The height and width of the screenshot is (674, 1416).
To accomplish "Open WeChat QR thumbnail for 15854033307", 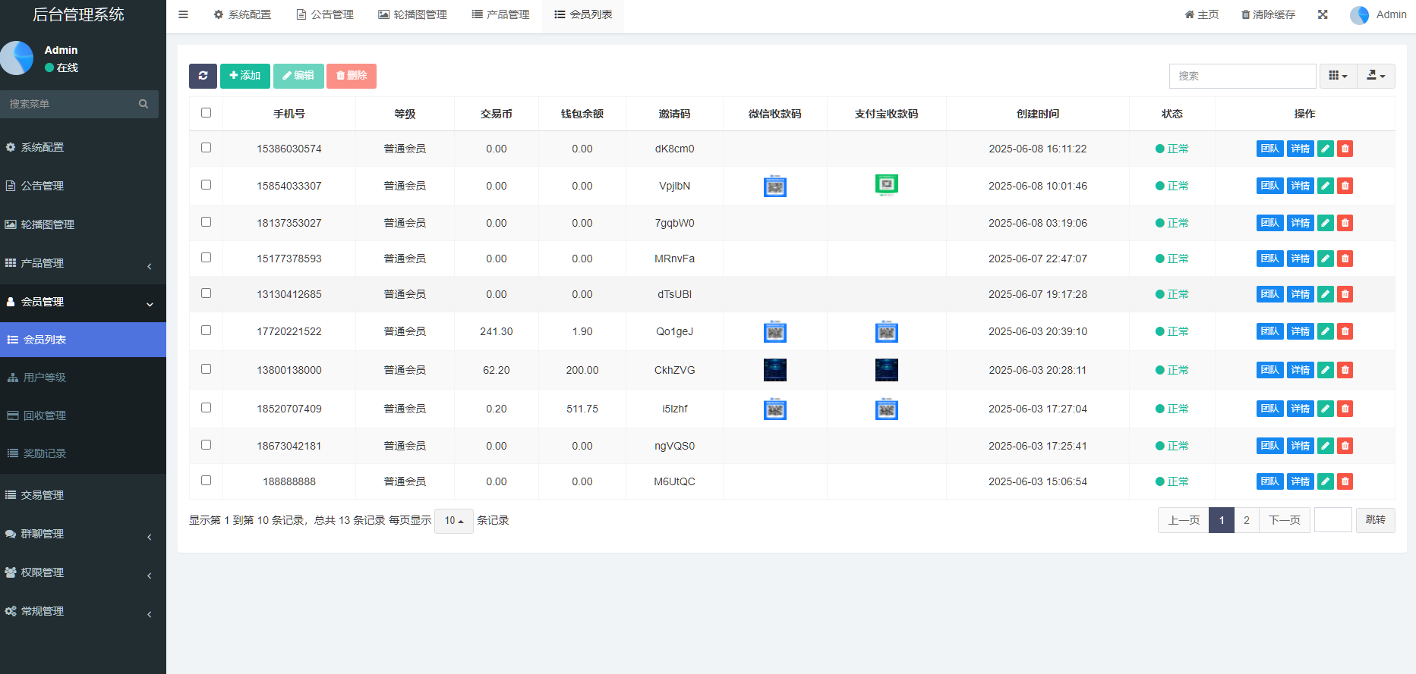I will (774, 186).
